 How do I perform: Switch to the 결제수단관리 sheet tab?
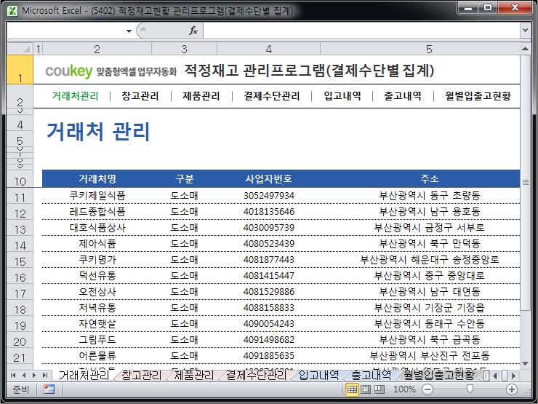click(256, 375)
